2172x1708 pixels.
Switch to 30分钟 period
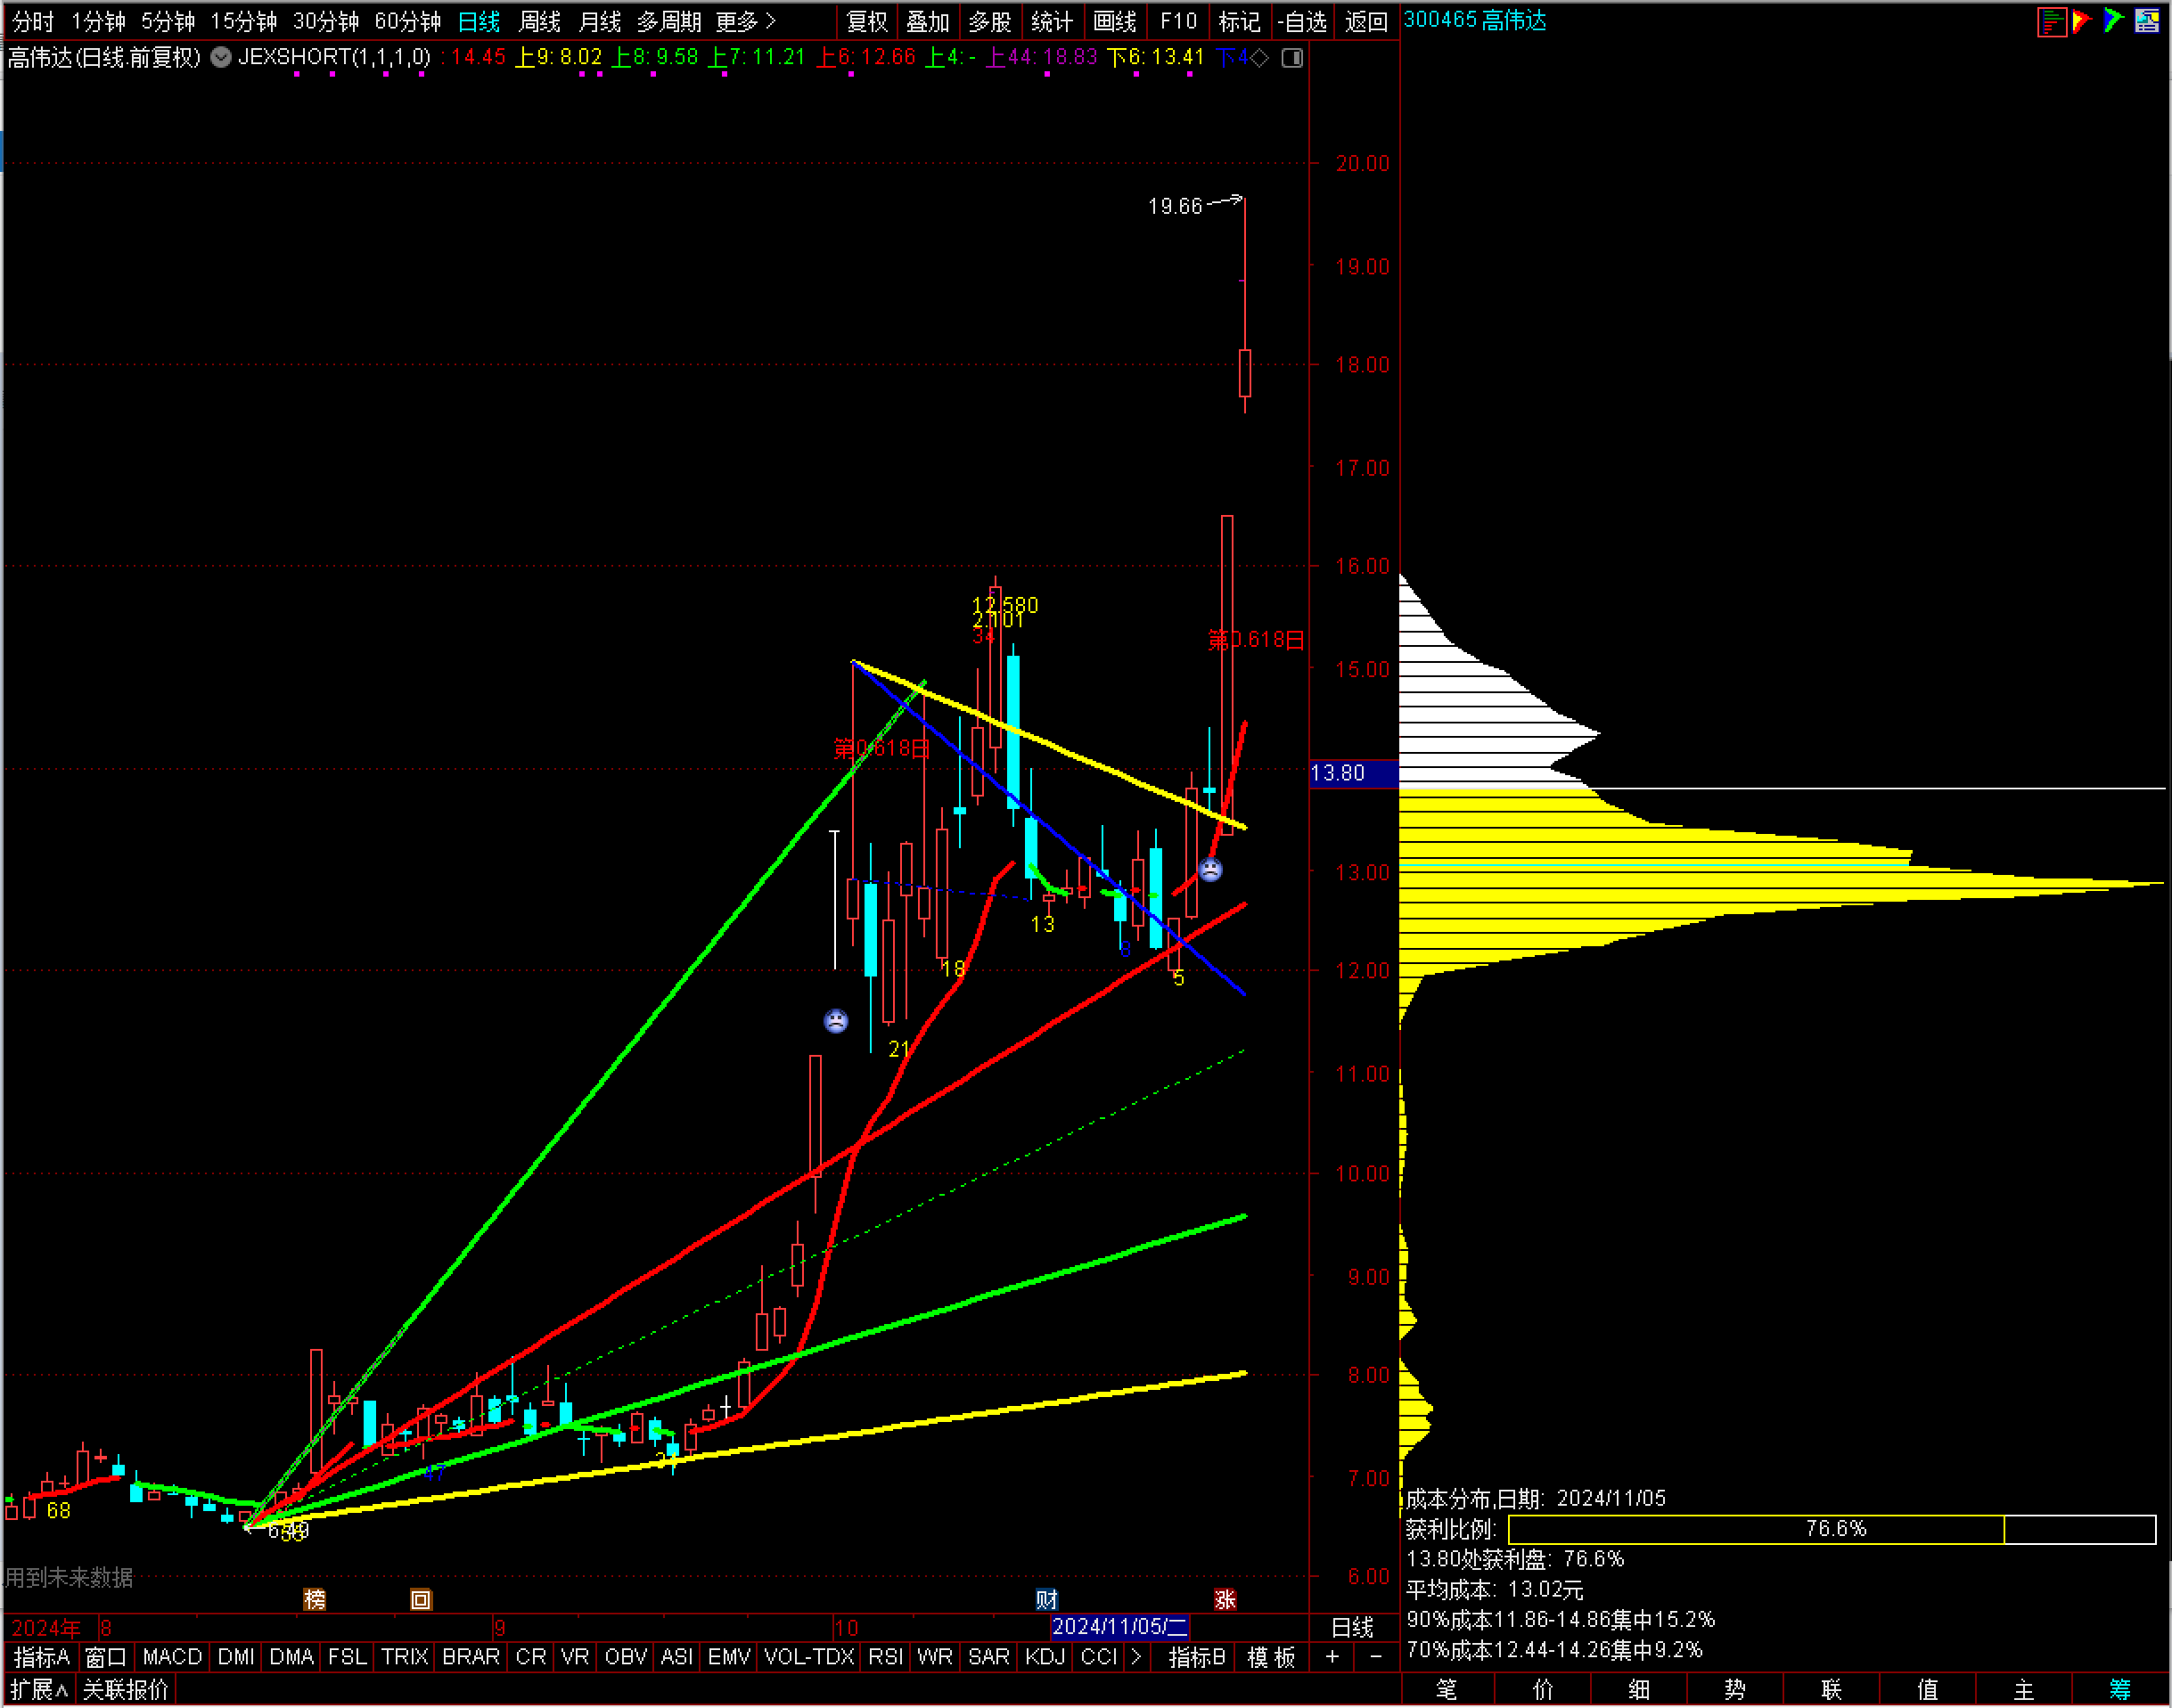click(326, 21)
